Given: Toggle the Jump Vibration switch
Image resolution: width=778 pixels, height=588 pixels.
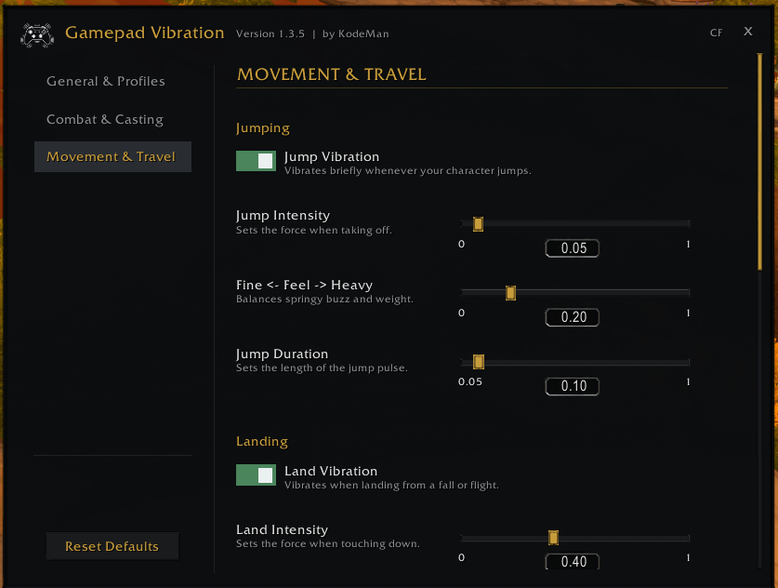Looking at the screenshot, I should pos(256,161).
